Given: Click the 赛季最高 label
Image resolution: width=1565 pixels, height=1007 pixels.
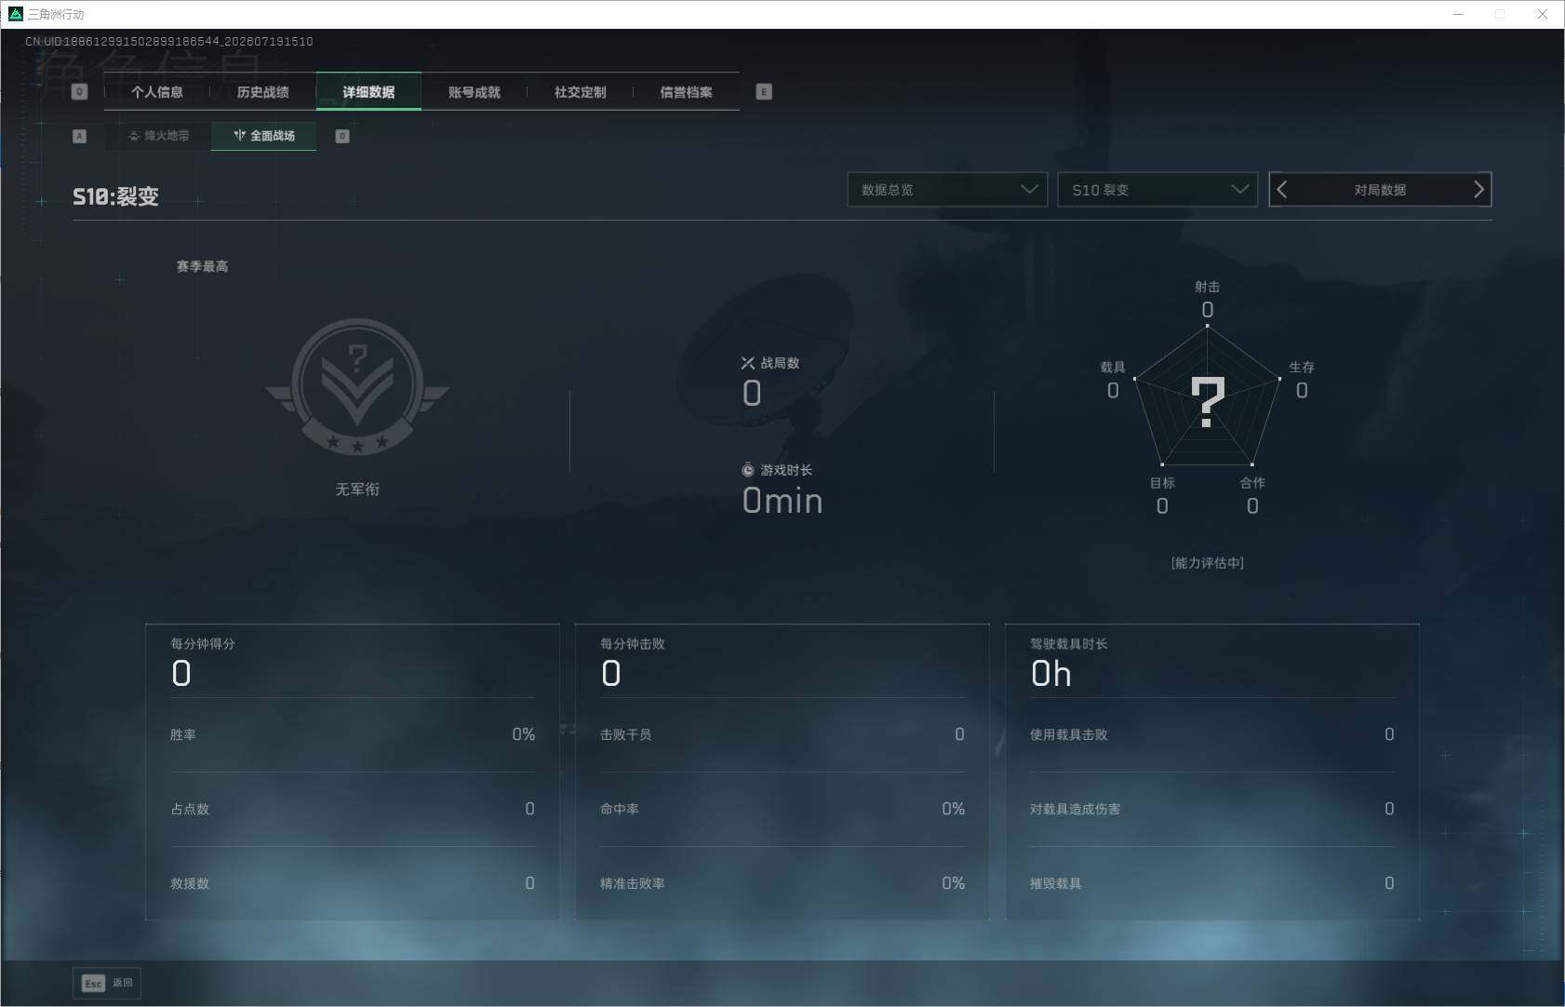Looking at the screenshot, I should [x=202, y=266].
